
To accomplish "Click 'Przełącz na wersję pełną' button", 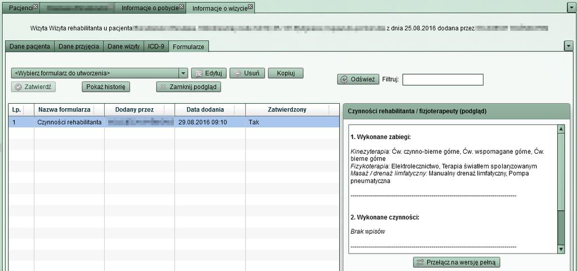I will 456,262.
